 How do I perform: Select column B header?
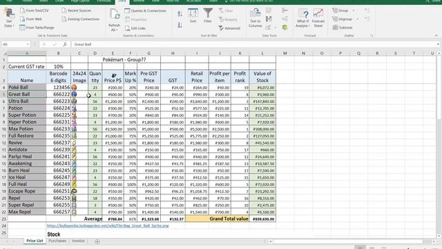pos(58,53)
